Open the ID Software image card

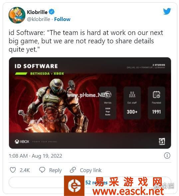pos(90,103)
